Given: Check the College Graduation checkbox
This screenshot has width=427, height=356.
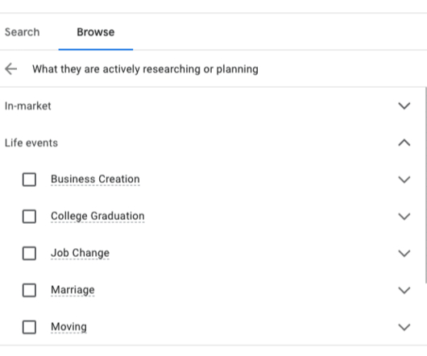Looking at the screenshot, I should coord(29,217).
